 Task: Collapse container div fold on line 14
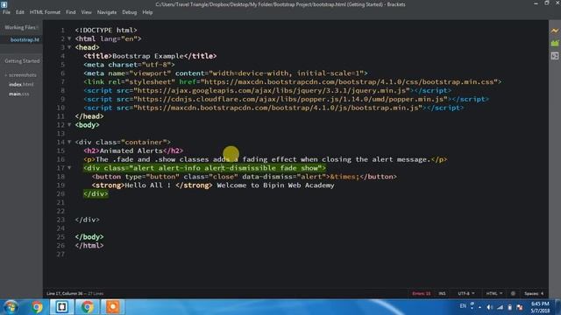69,142
